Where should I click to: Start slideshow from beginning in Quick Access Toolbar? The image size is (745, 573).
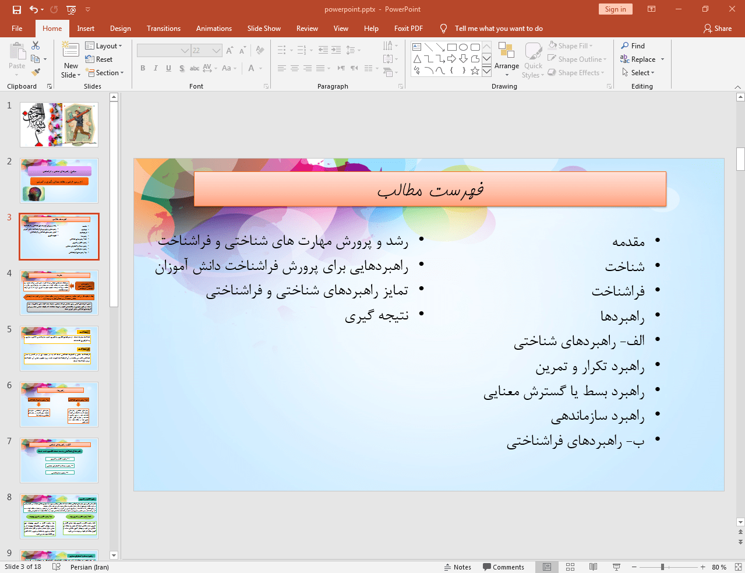71,9
